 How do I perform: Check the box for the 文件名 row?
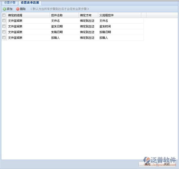4,21
